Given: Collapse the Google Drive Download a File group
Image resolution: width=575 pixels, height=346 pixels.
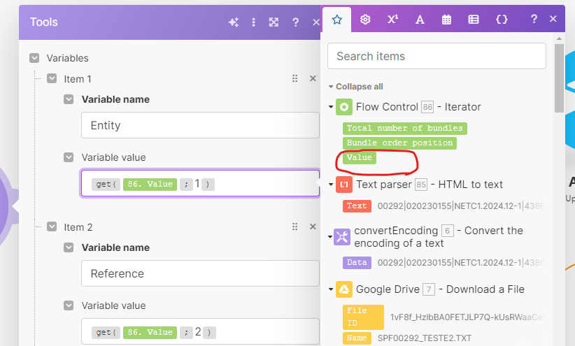Looking at the screenshot, I should [331, 289].
